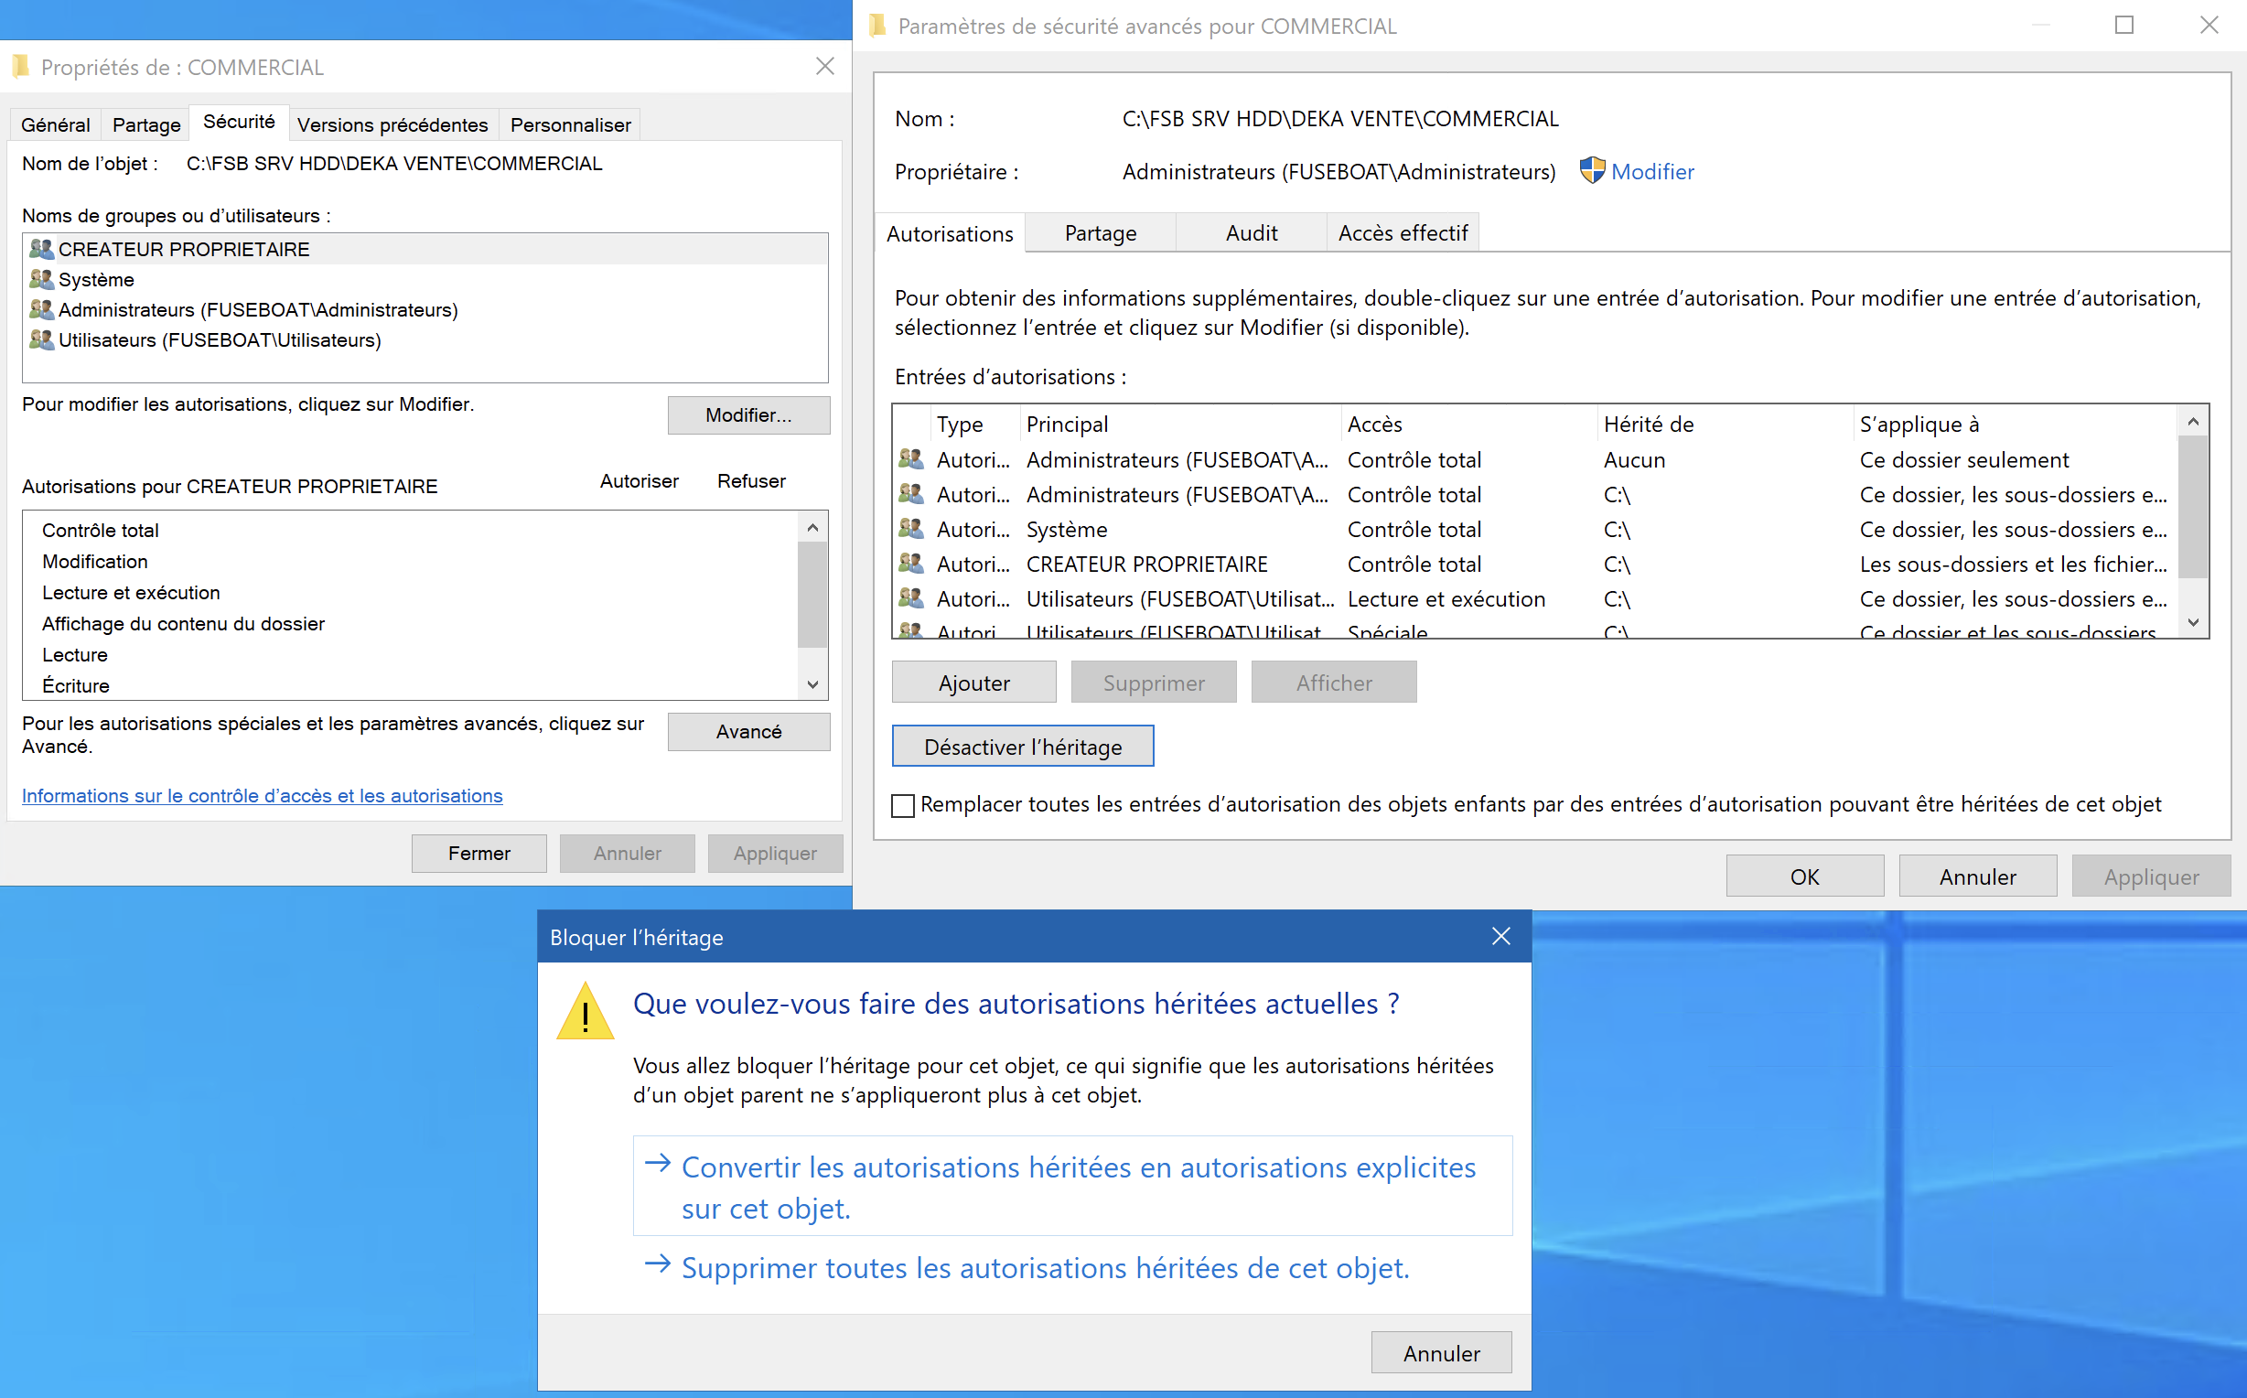Click OK in advanced security window

click(1804, 876)
